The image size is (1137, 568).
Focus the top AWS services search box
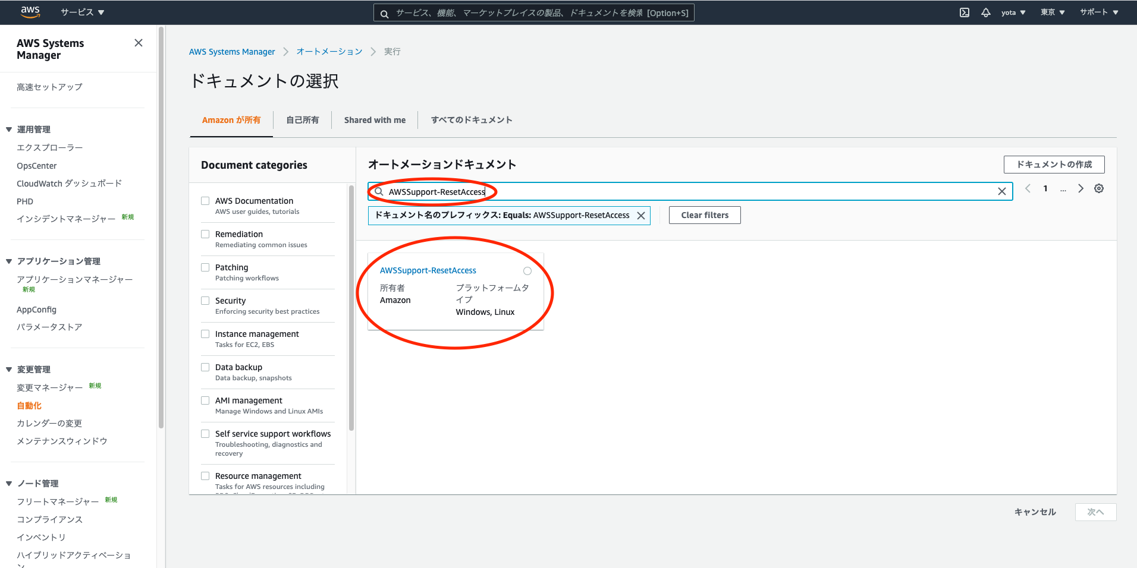[x=534, y=12]
